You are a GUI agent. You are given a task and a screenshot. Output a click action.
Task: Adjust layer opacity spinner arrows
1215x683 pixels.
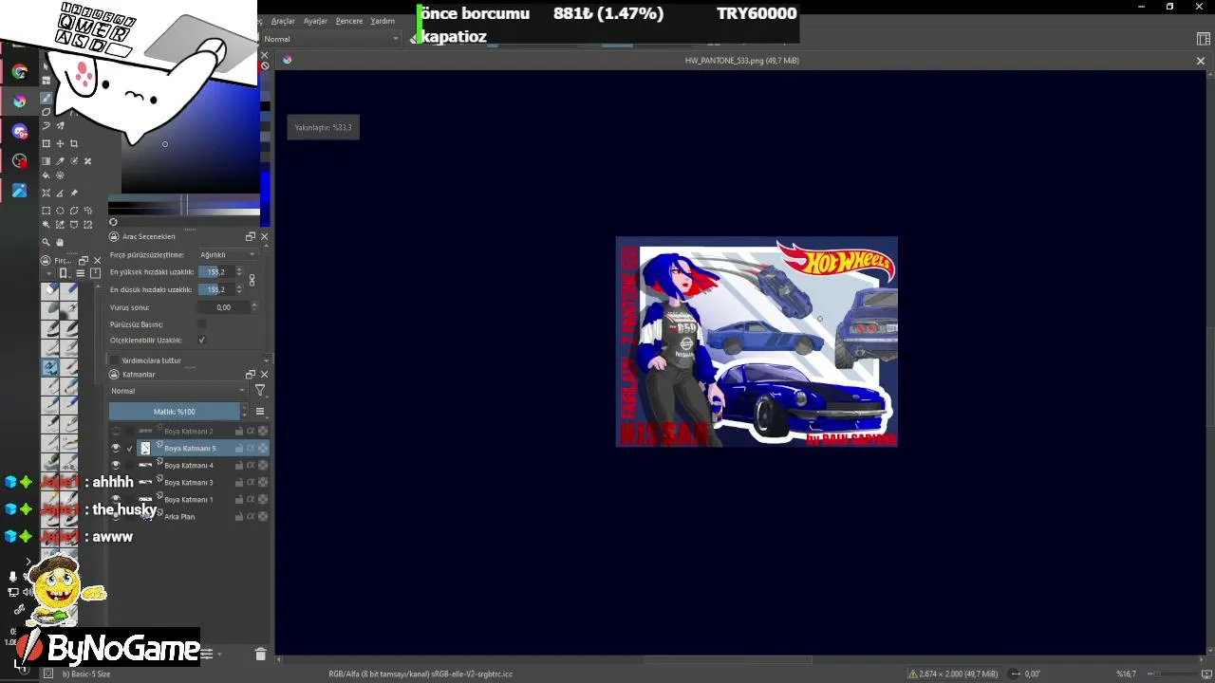pyautogui.click(x=244, y=412)
